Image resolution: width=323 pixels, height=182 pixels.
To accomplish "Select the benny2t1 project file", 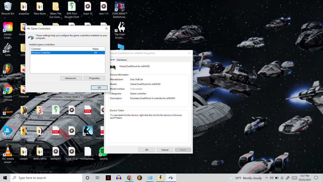I will click(55, 153).
